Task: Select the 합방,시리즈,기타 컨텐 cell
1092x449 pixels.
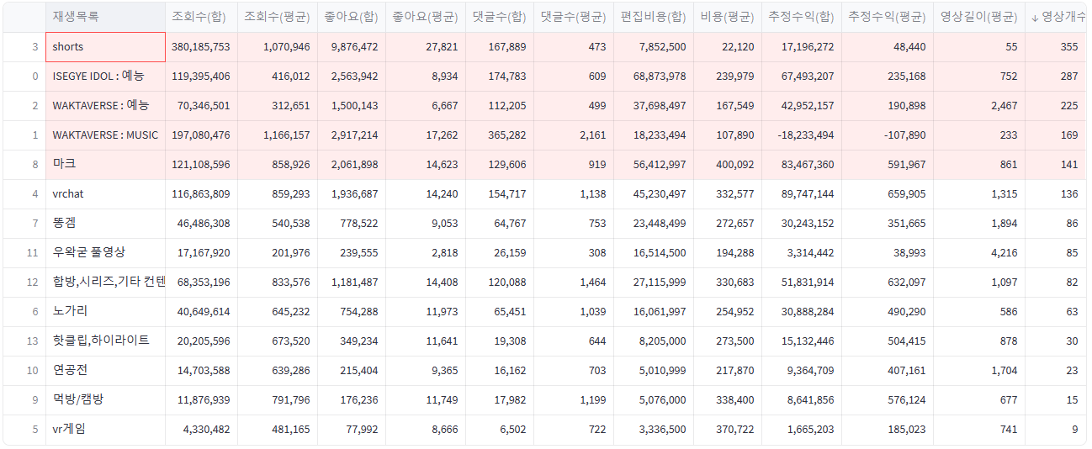Action: point(105,283)
